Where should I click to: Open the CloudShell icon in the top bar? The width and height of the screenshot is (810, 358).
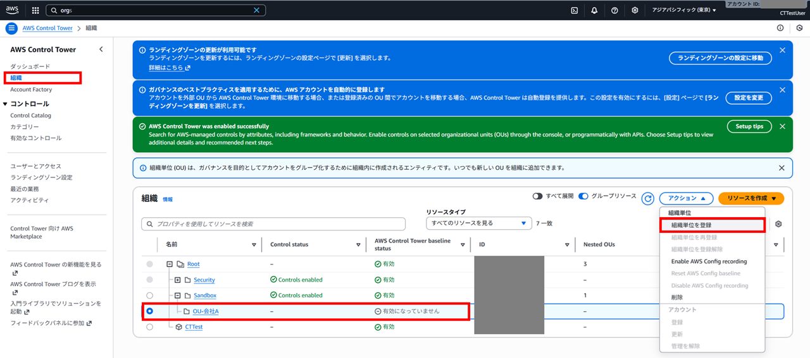574,11
